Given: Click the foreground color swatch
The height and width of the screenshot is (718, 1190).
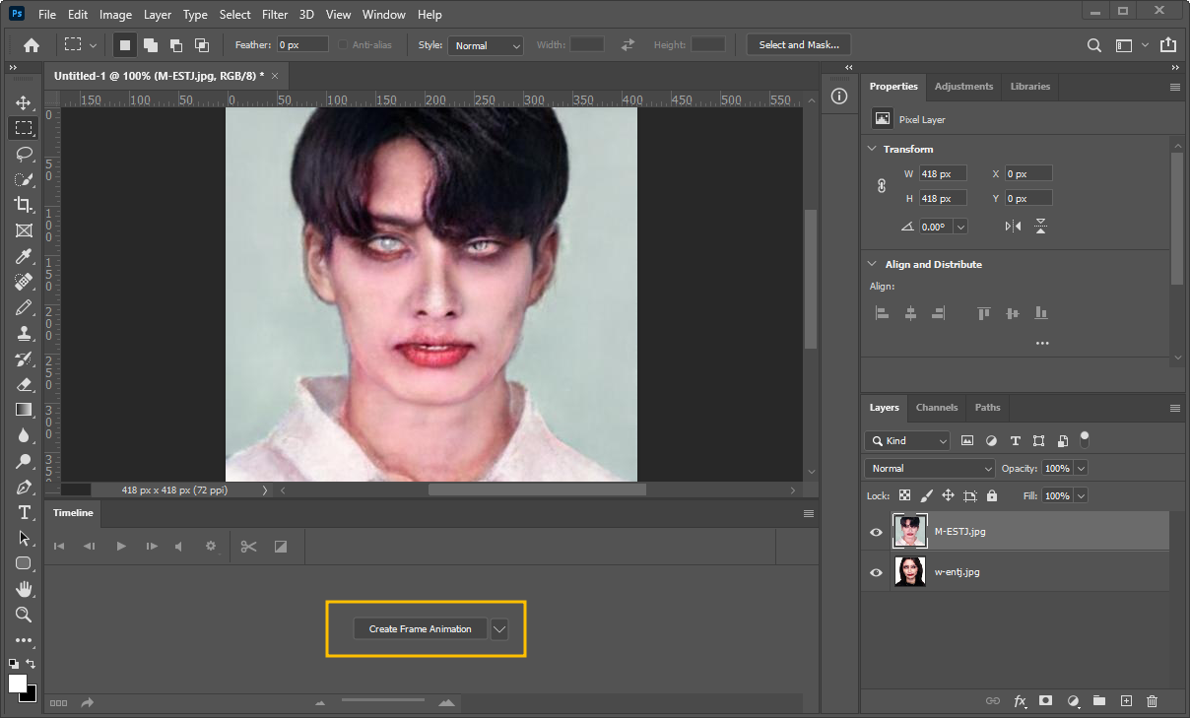Looking at the screenshot, I should tap(18, 684).
